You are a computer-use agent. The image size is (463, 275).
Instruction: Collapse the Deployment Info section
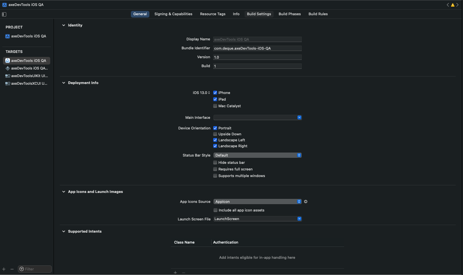click(64, 83)
